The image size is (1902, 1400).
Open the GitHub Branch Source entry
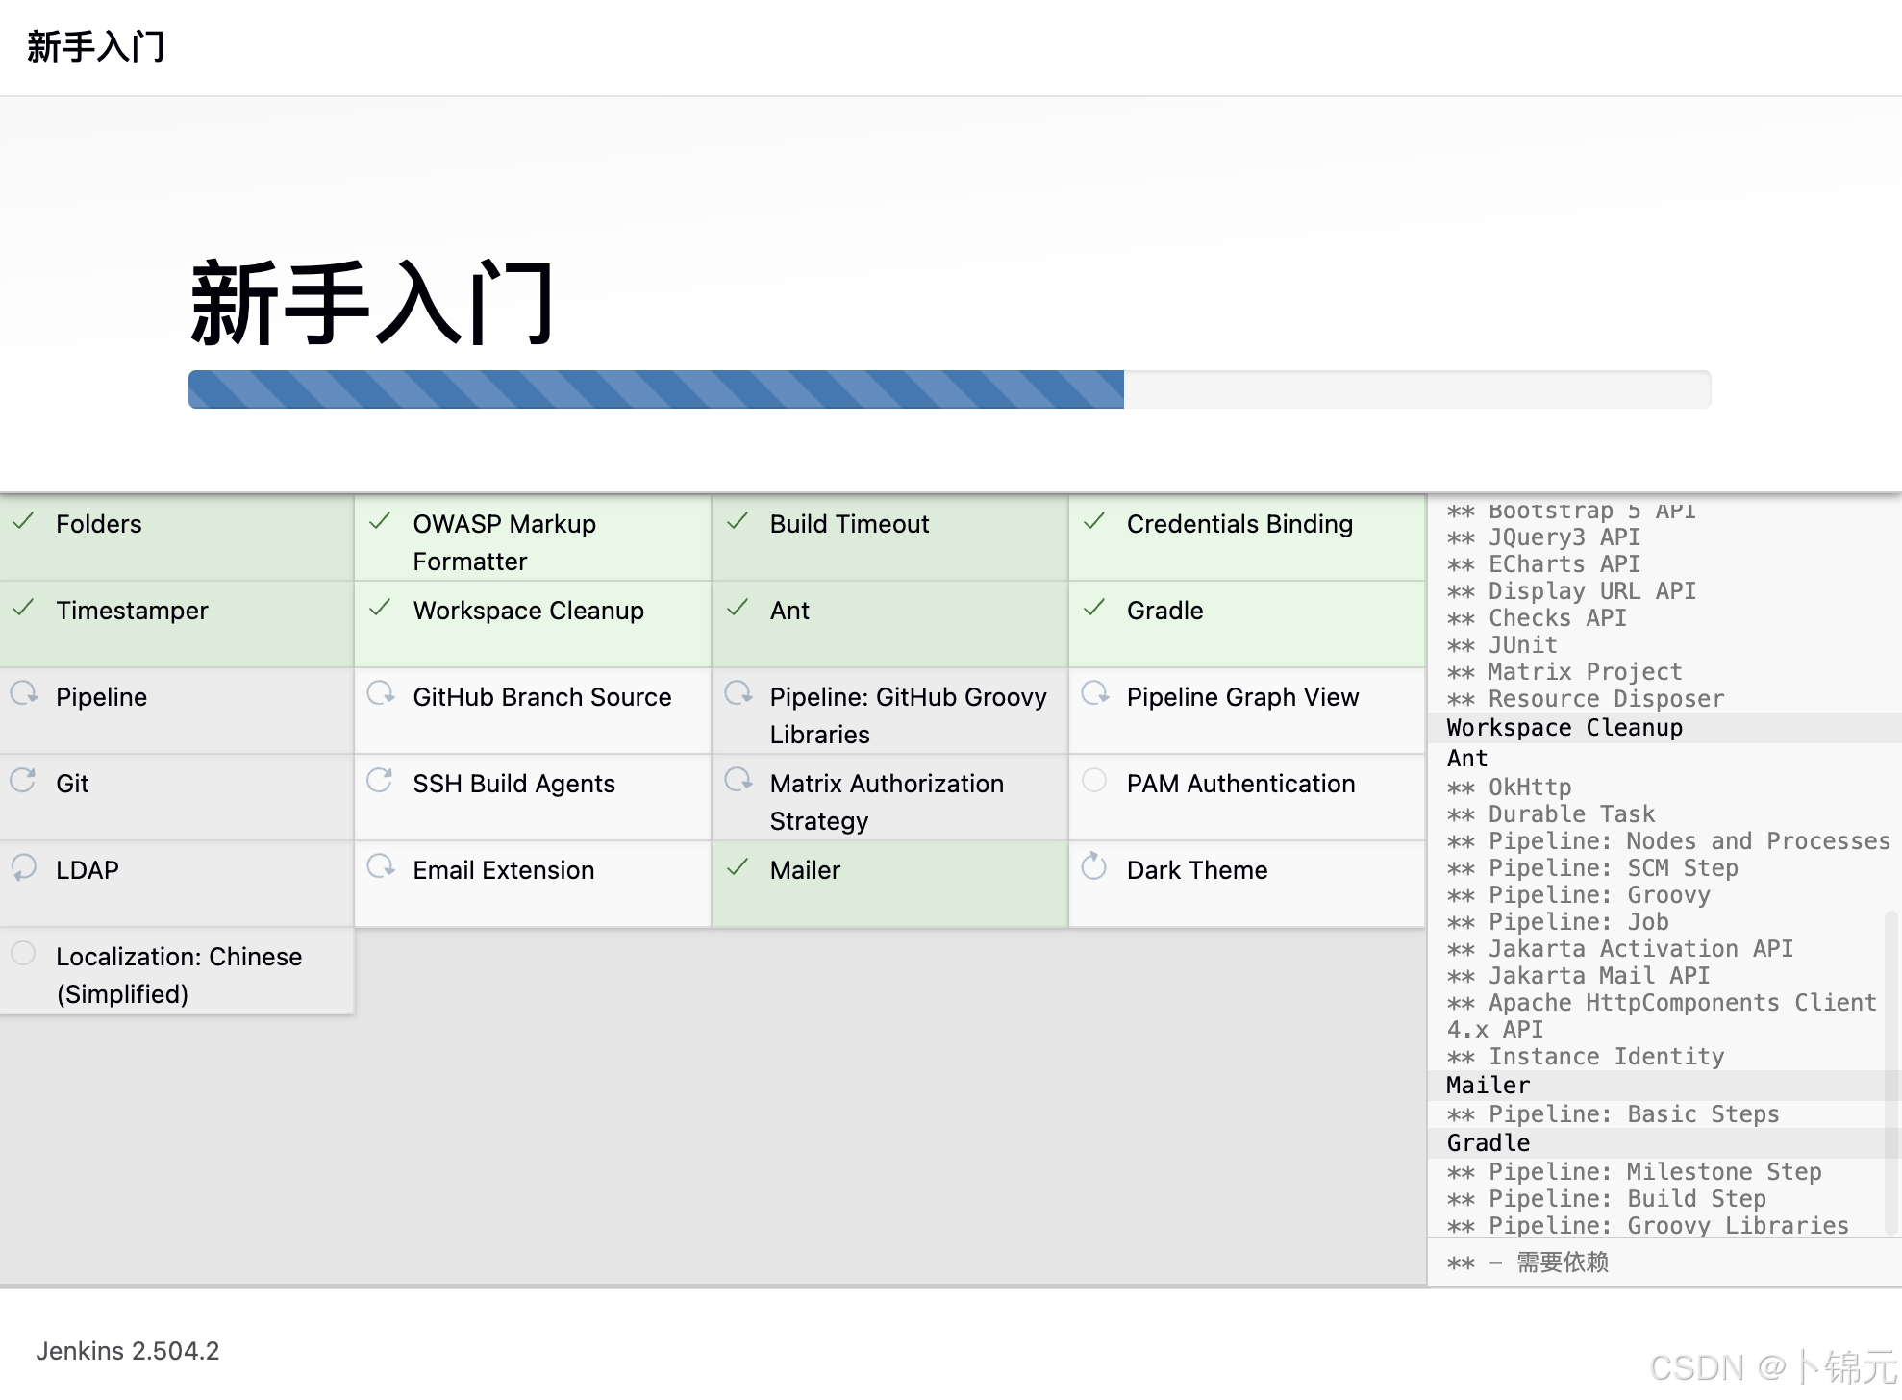541,696
